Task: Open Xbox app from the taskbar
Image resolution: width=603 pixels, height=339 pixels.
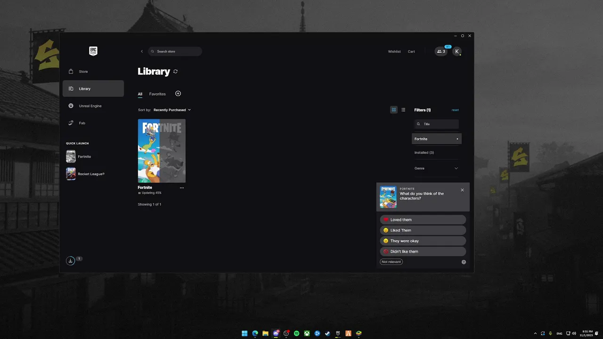Action: click(307, 333)
